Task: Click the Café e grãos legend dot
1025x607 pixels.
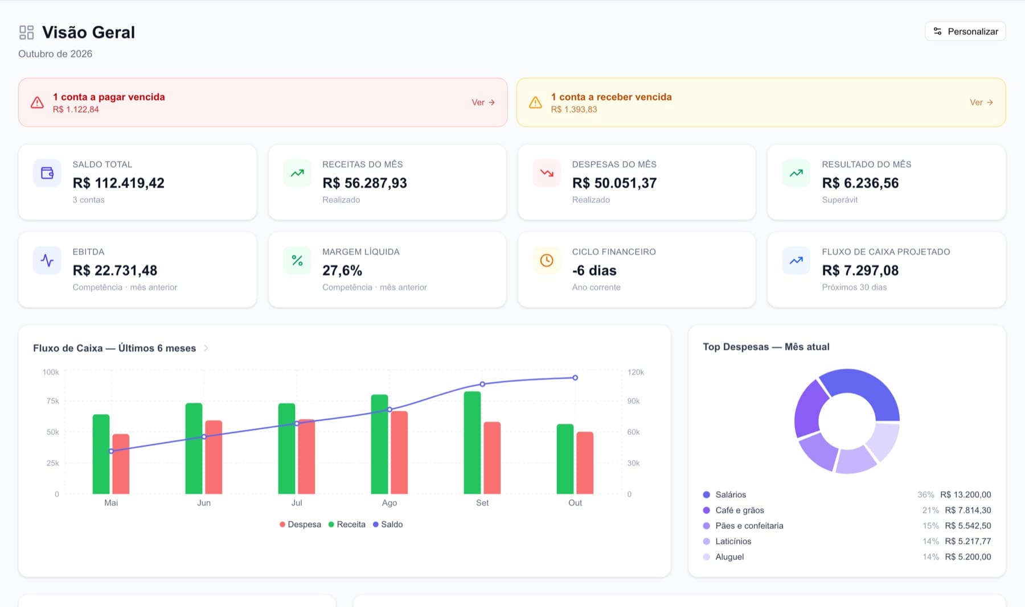Action: click(x=707, y=510)
